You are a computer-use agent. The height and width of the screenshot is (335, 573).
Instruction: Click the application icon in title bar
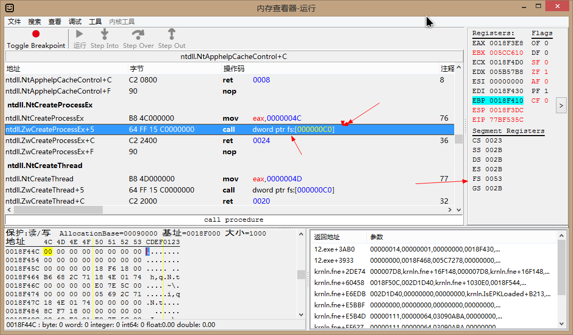10,7
